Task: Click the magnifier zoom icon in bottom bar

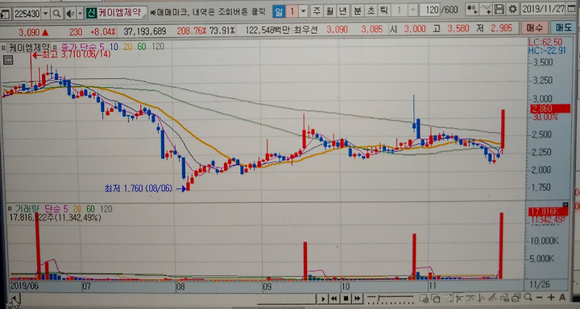Action: [x=528, y=297]
